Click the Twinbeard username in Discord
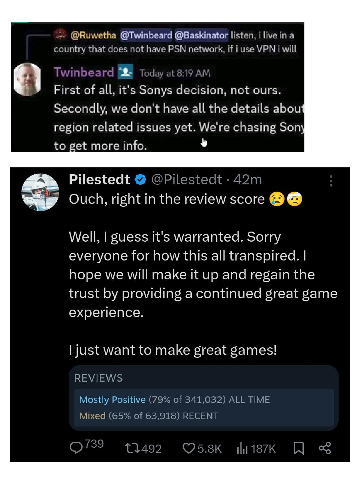The image size is (362, 482). (x=83, y=72)
